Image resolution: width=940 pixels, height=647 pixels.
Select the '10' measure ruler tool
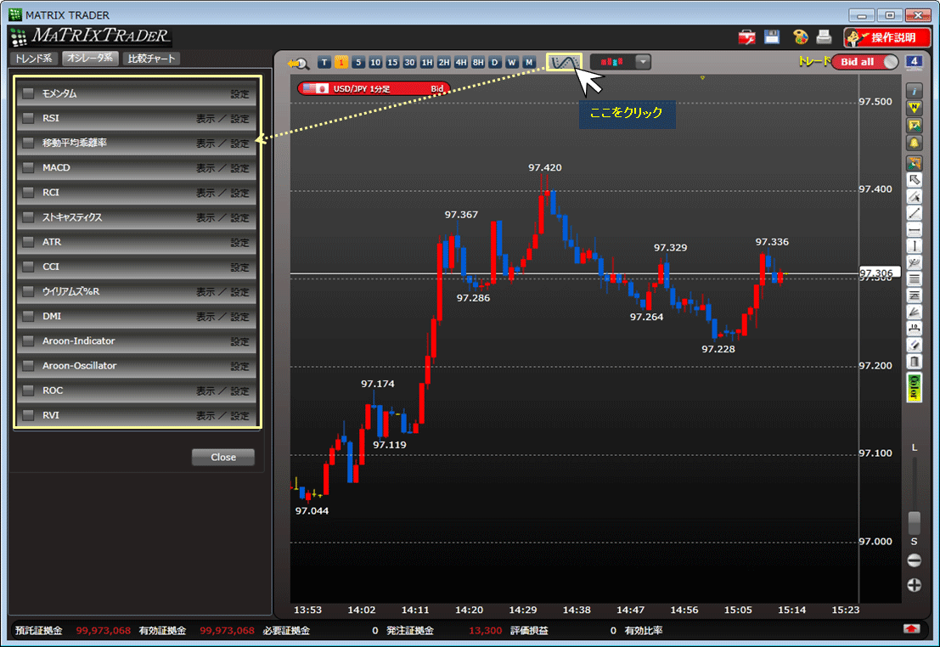[x=914, y=329]
